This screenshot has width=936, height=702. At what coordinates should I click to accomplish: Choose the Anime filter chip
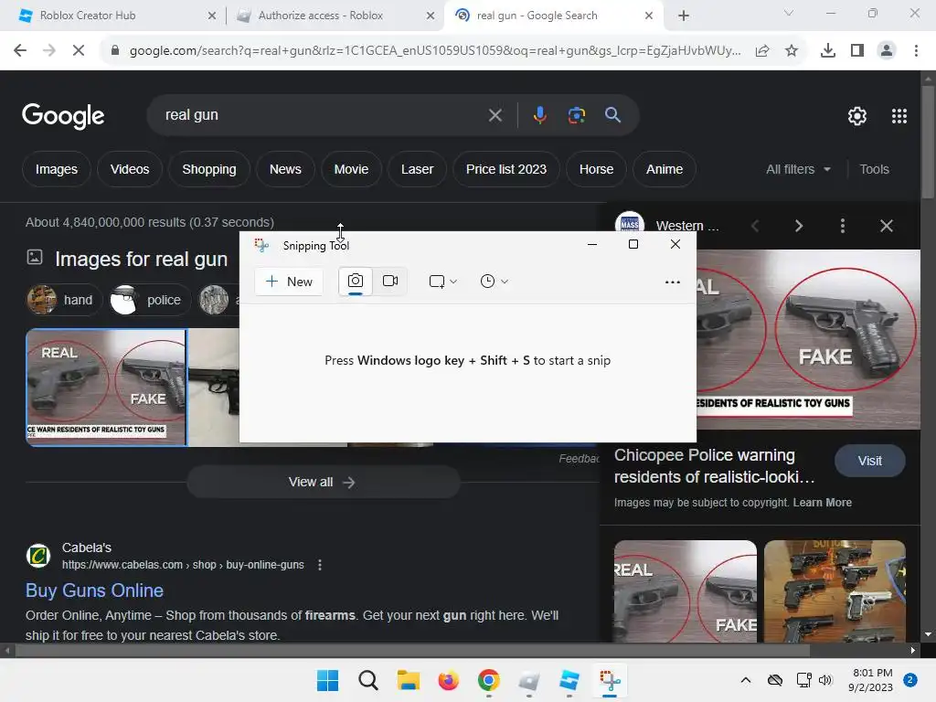(665, 169)
